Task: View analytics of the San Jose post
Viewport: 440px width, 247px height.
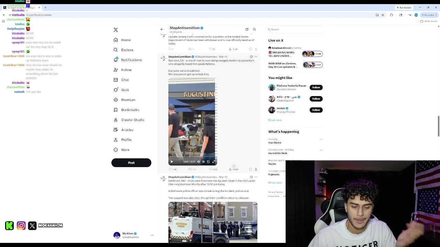Action: [234, 169]
